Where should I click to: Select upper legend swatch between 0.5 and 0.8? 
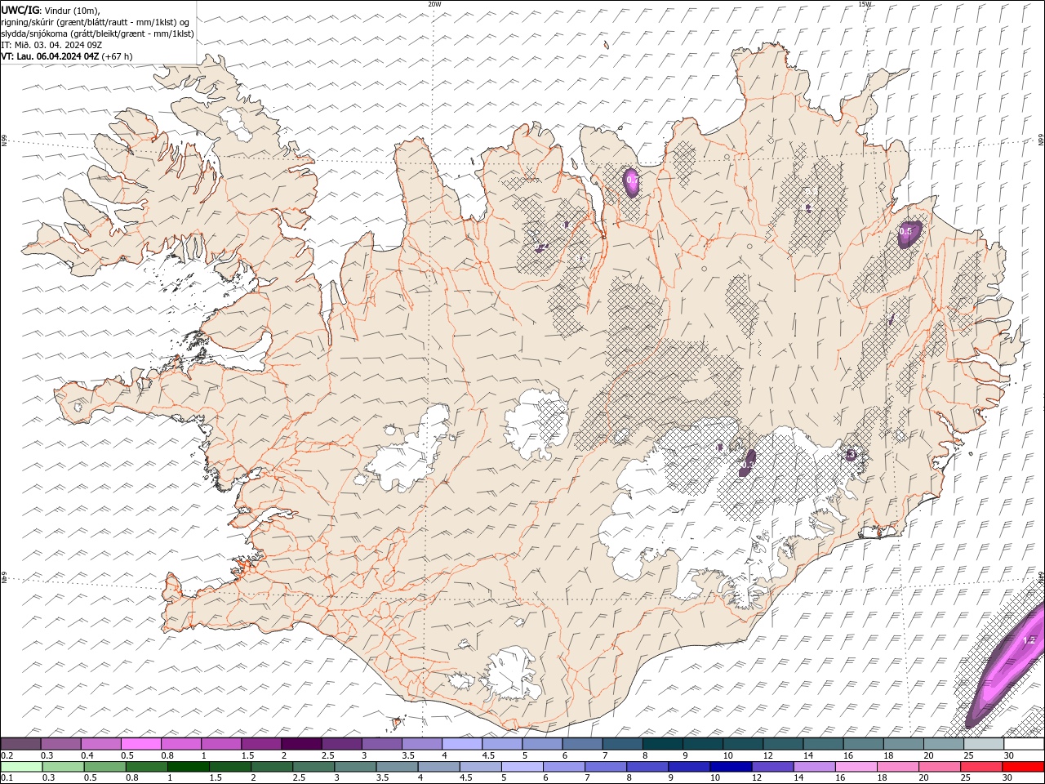point(140,744)
